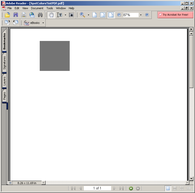Show the Signatures panel tab

click(x=4, y=63)
